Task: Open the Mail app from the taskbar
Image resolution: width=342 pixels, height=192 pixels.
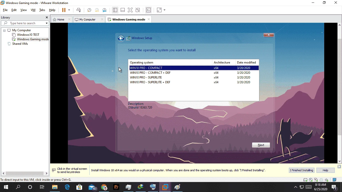Action: tap(92, 187)
